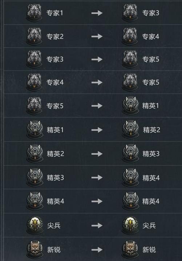Screen dimensions: 182x261
Task: Click the 精英1 badge in the 专家5 row
Action: click(130, 106)
